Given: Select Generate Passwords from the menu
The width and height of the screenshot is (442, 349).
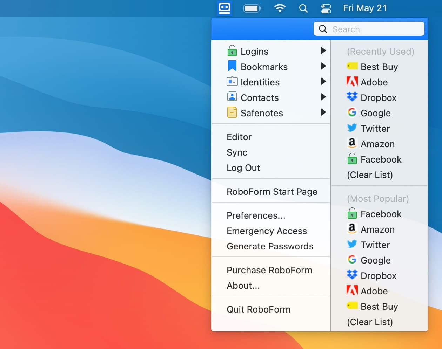Looking at the screenshot, I should (270, 246).
